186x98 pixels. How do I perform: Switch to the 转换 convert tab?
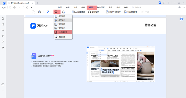83,7
